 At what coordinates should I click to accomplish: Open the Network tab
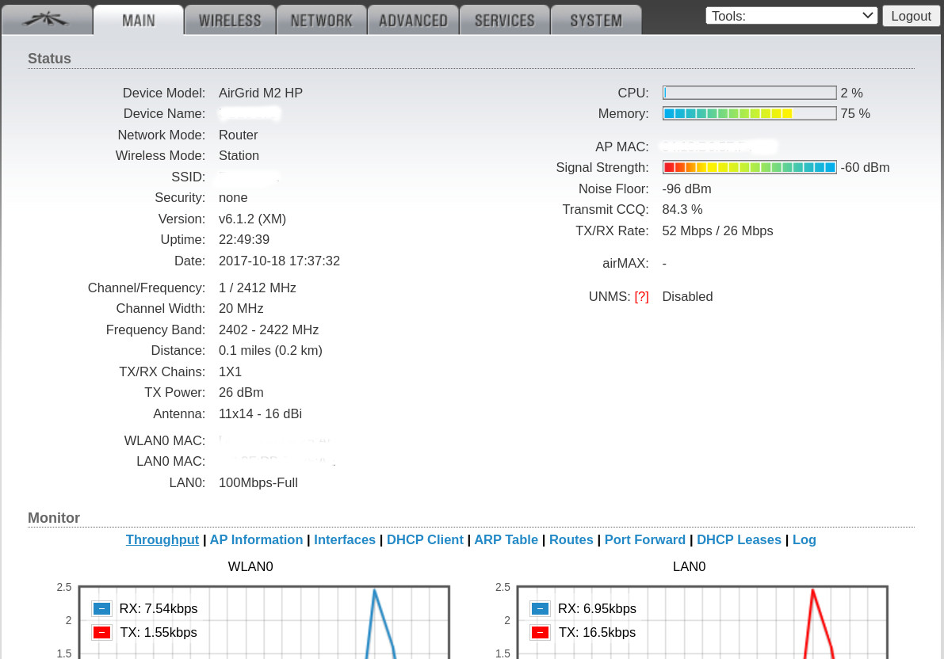coord(321,21)
